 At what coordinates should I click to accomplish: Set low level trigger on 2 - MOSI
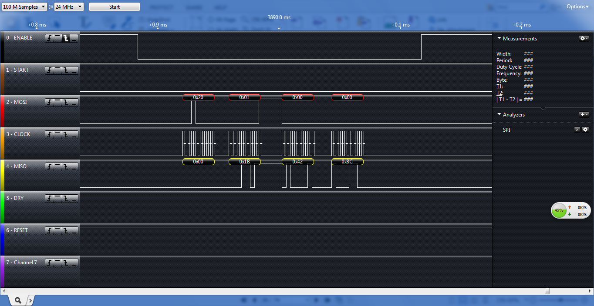[74, 102]
